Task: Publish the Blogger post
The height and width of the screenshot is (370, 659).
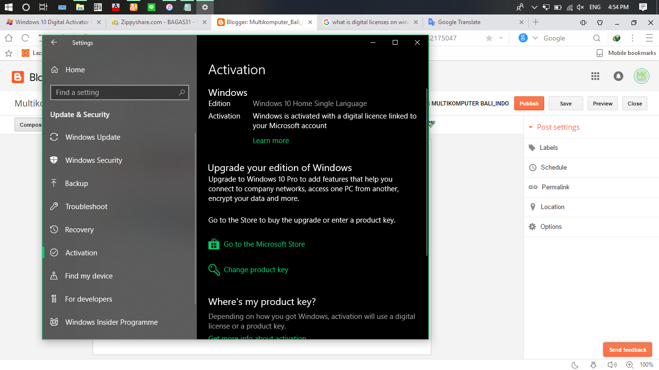Action: click(529, 103)
